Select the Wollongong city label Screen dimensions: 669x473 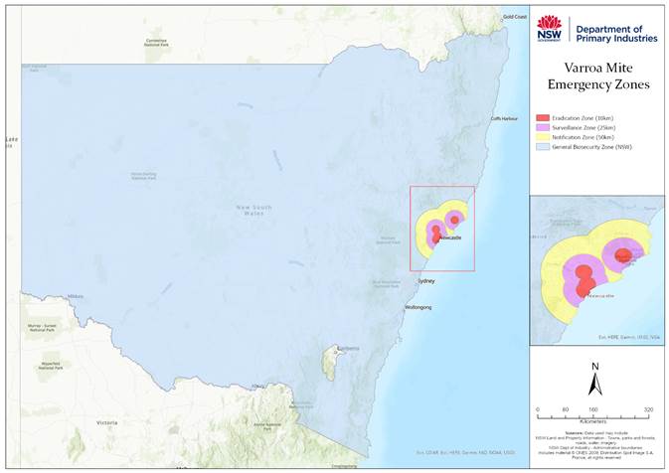click(x=418, y=308)
